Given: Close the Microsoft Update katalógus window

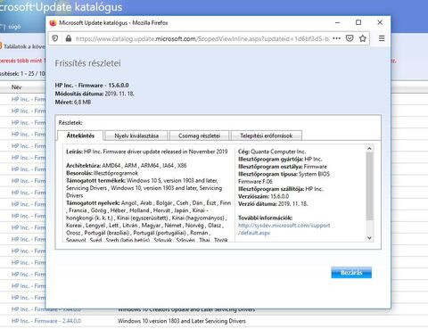Looking at the screenshot, I should coord(380,22).
